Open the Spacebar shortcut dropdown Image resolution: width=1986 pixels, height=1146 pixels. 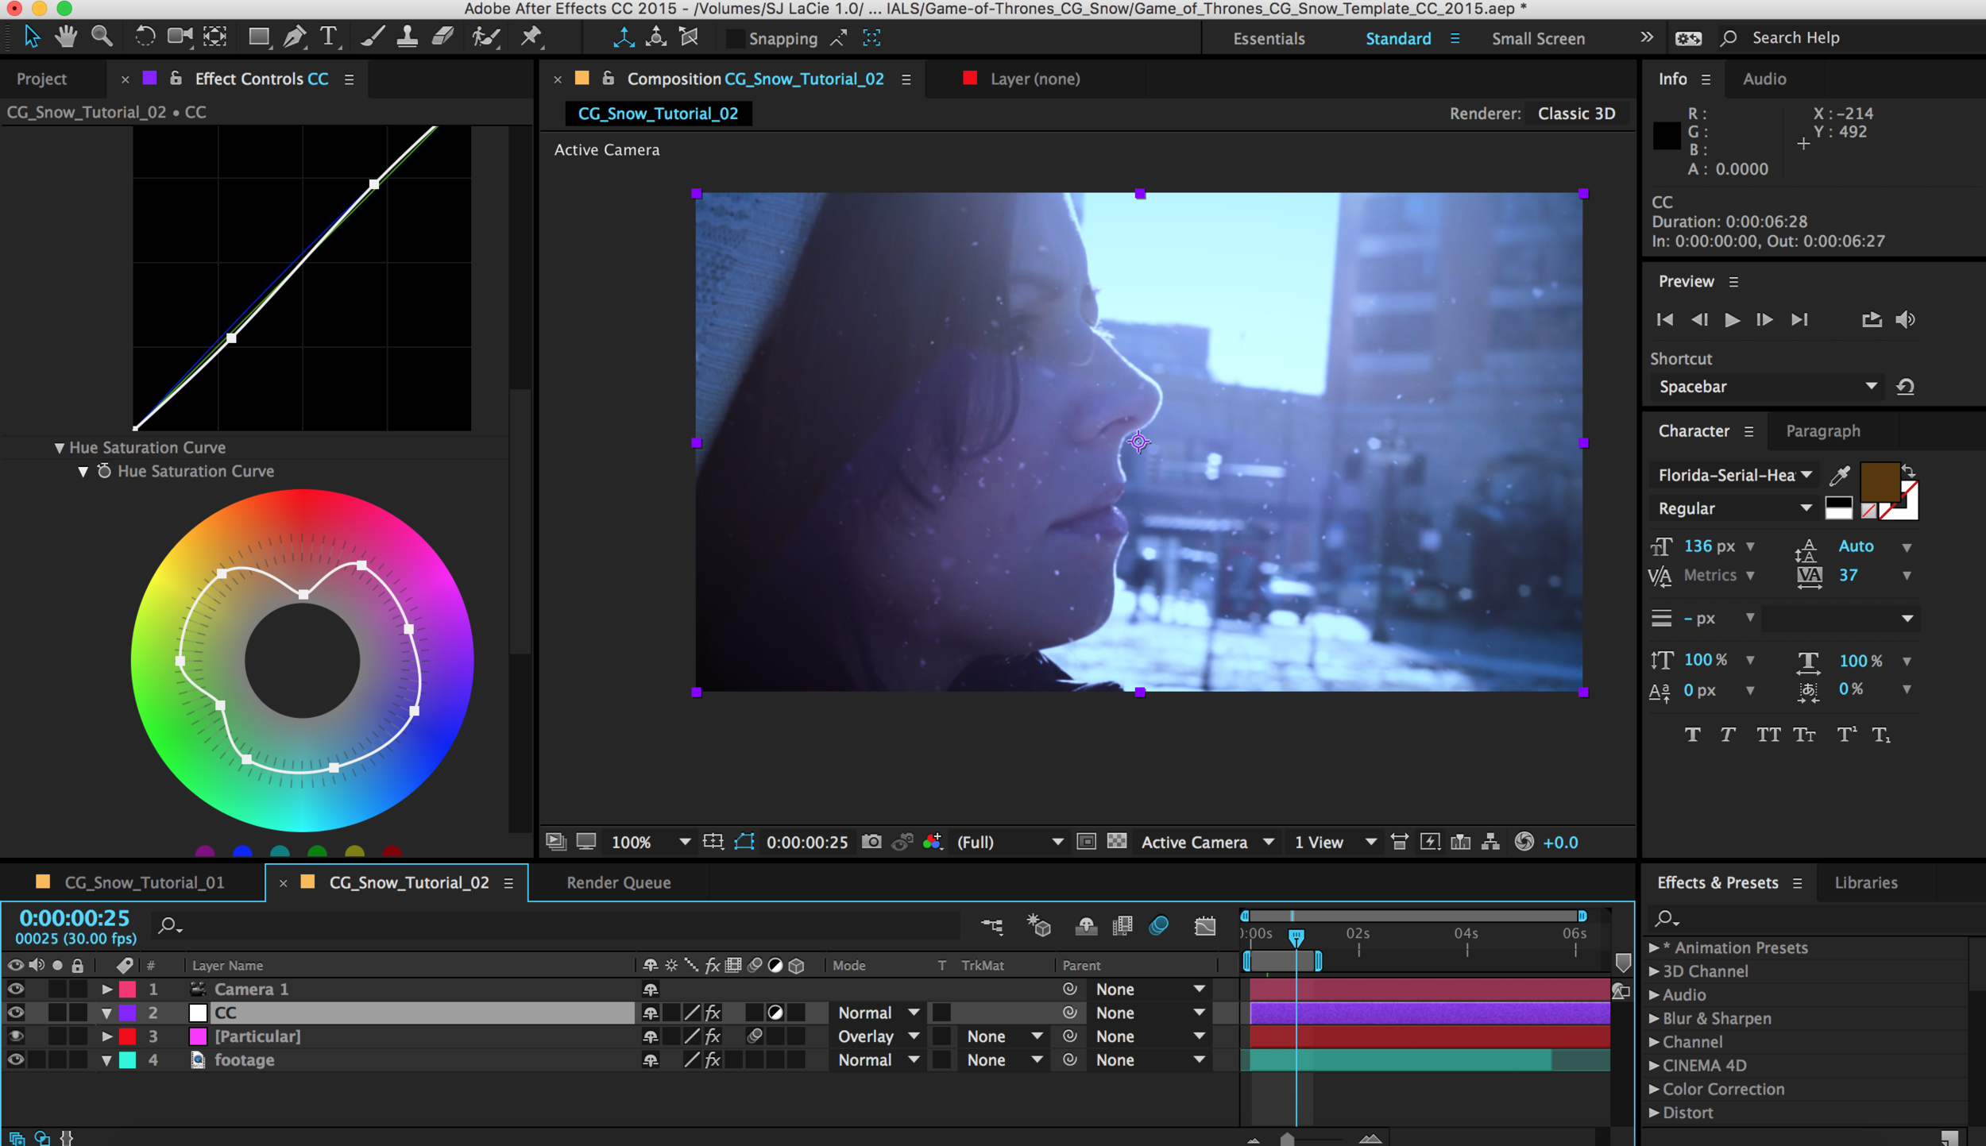(1768, 387)
